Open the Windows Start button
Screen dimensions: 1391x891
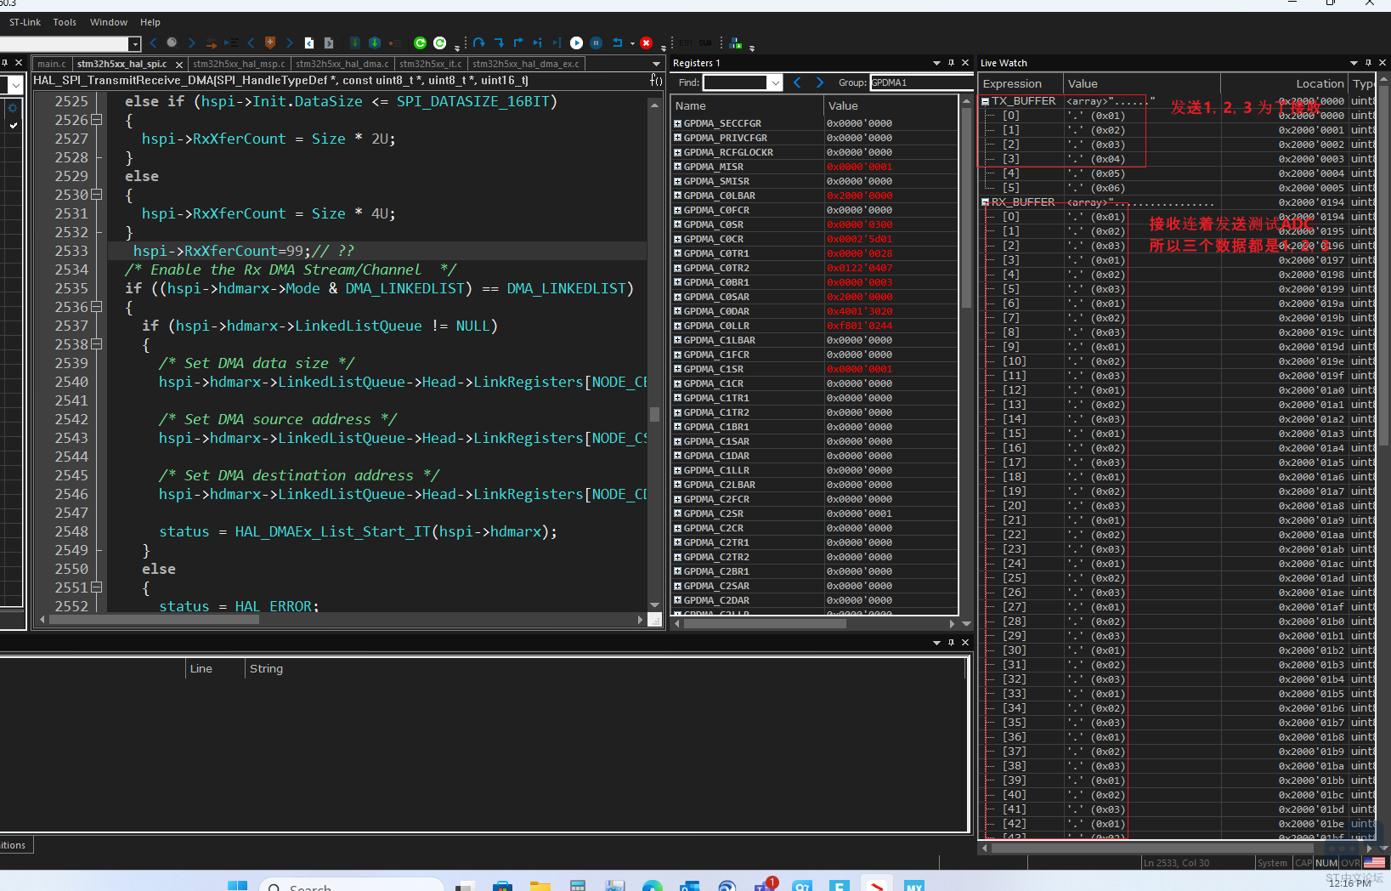point(237,887)
